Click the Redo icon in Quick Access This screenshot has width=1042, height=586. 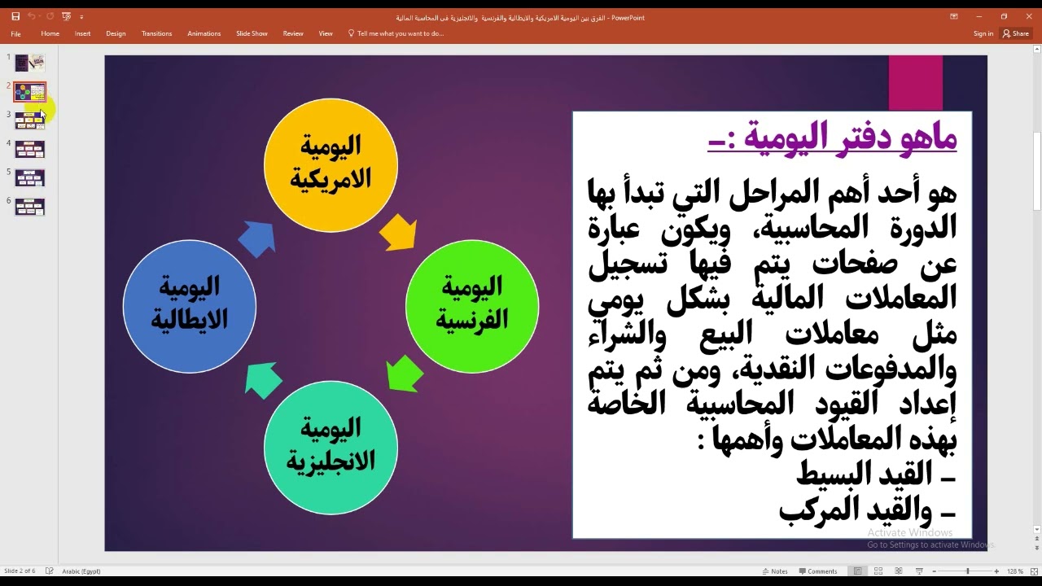coord(50,16)
